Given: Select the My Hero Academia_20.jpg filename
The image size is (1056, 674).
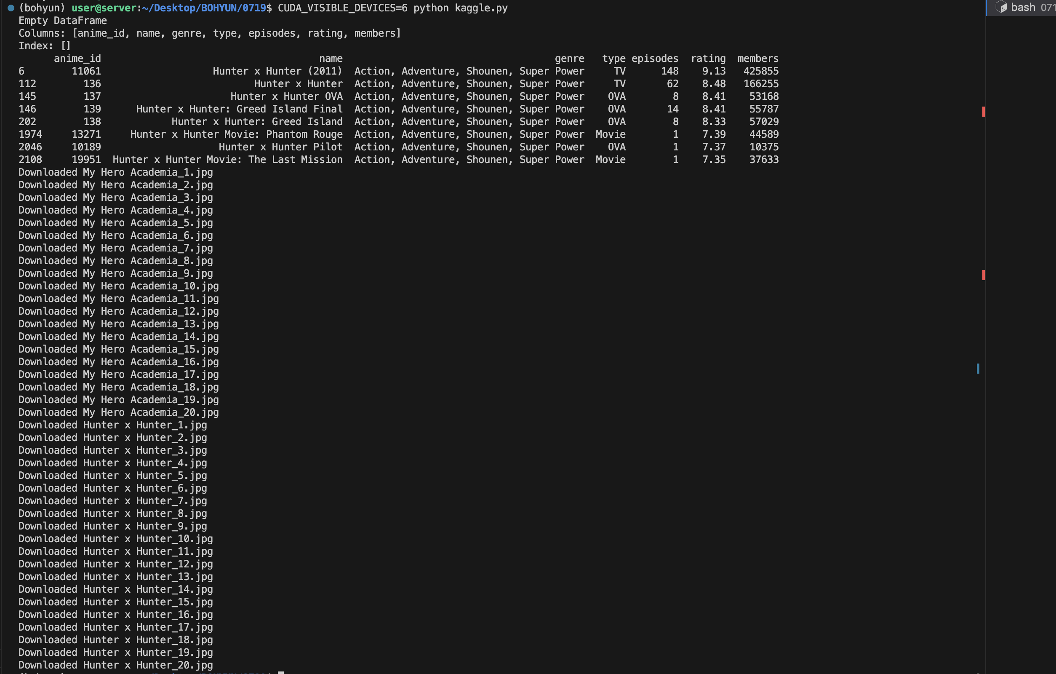Looking at the screenshot, I should click(150, 412).
